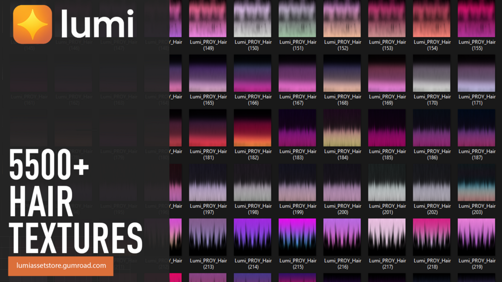Click thumbnail for Lumi_PROY_Hair (218)
502x282 pixels.
(432, 237)
